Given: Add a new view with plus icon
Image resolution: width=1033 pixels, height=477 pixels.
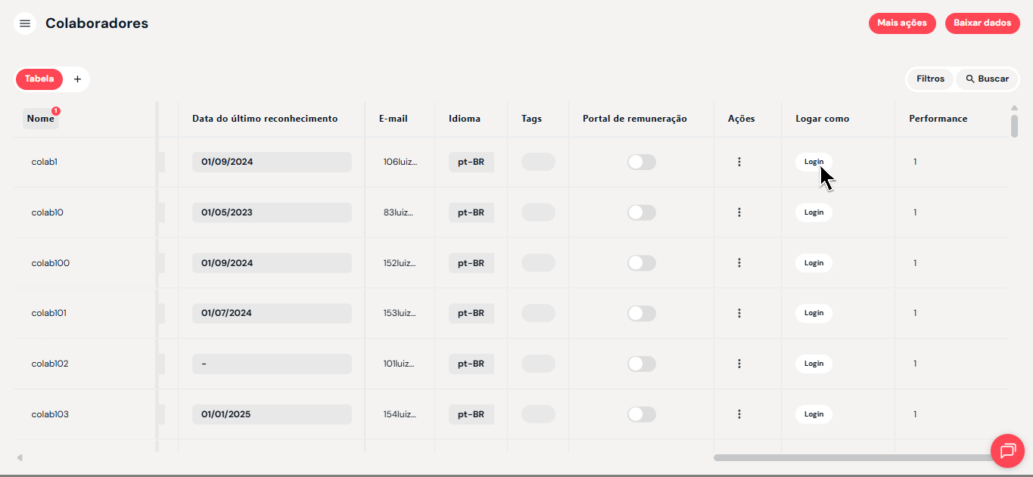Looking at the screenshot, I should [77, 79].
